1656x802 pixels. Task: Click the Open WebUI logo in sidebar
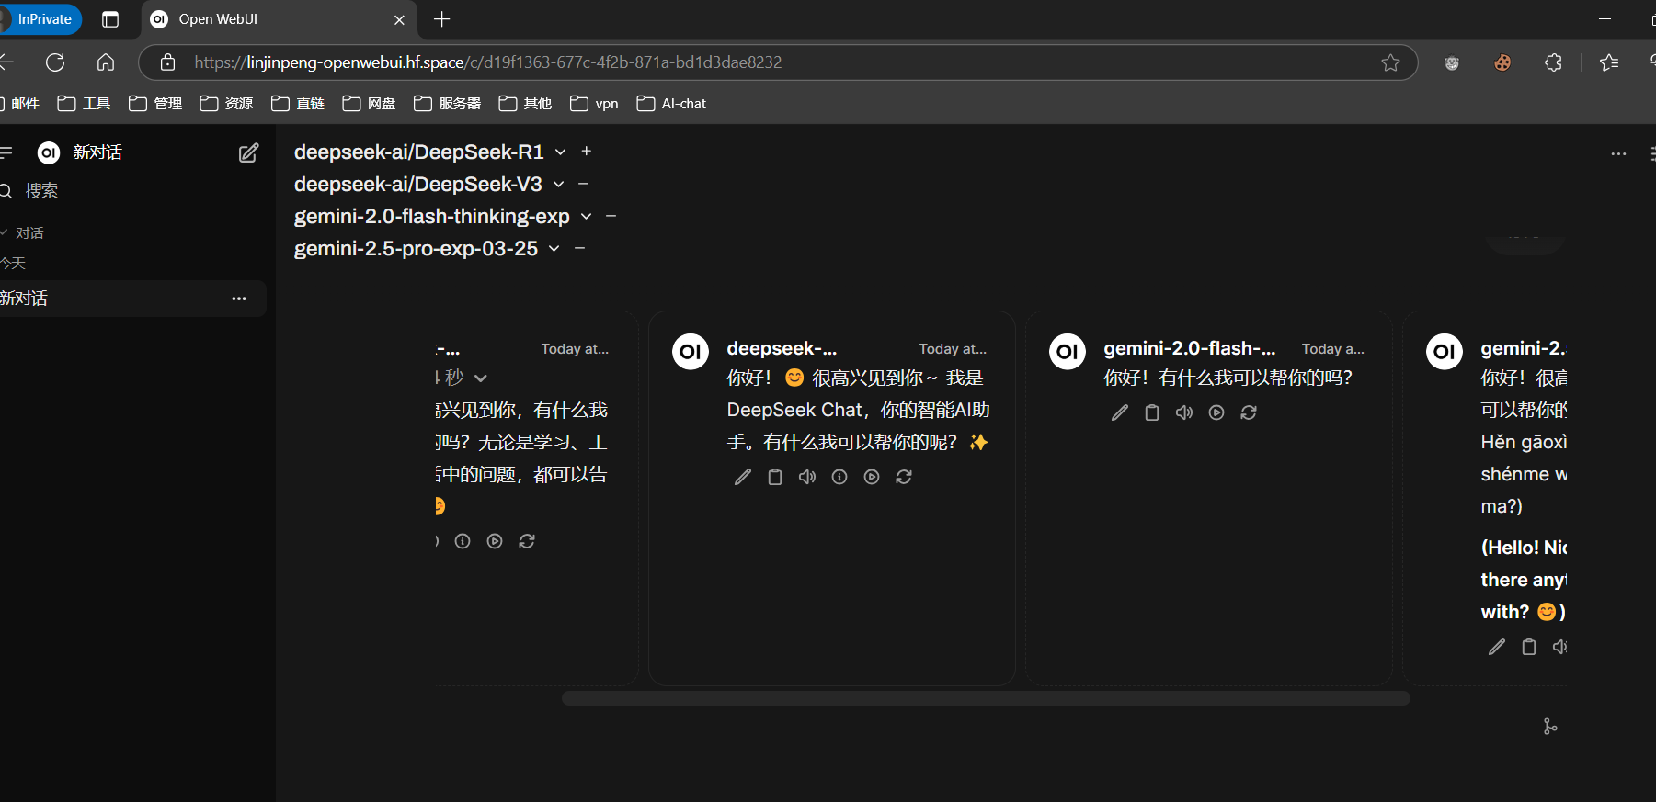49,152
